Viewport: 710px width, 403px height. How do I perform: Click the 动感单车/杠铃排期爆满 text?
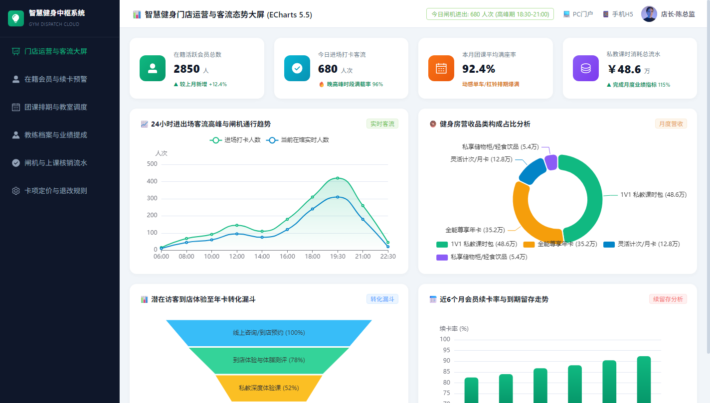491,85
